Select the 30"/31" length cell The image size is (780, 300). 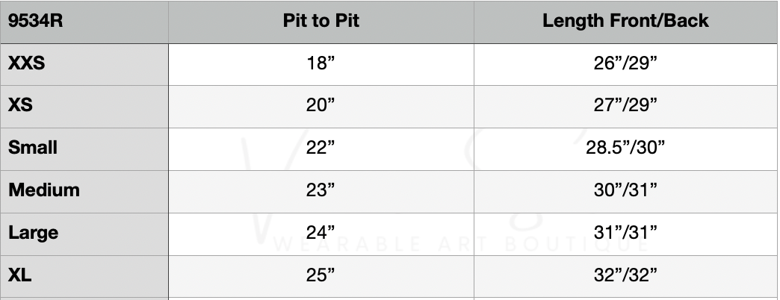click(x=625, y=190)
